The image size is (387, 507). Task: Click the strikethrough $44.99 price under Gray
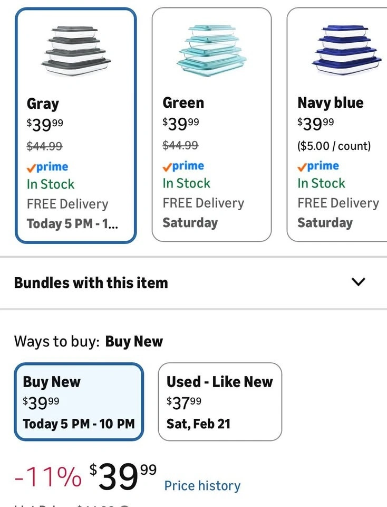click(x=44, y=146)
